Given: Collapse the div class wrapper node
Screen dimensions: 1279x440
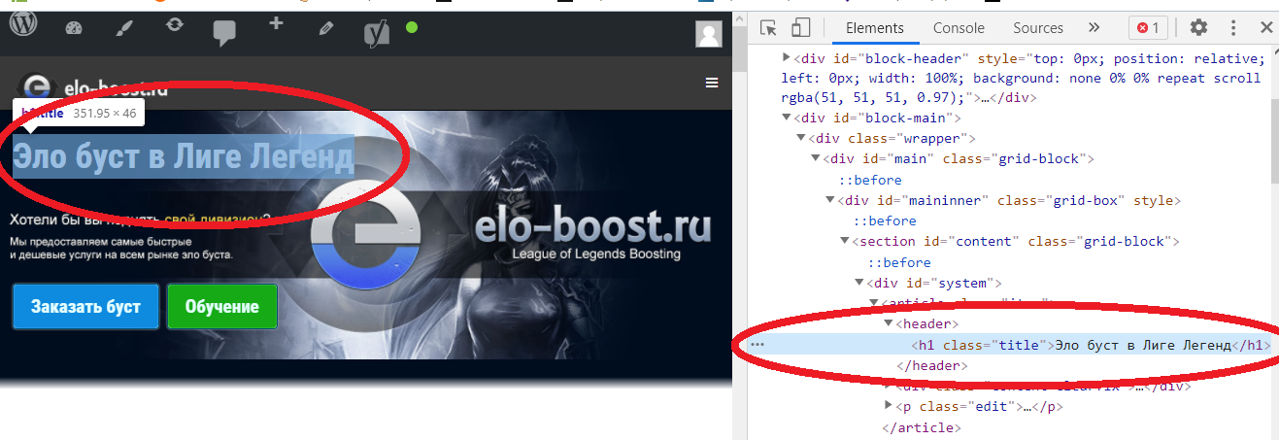Looking at the screenshot, I should [801, 139].
